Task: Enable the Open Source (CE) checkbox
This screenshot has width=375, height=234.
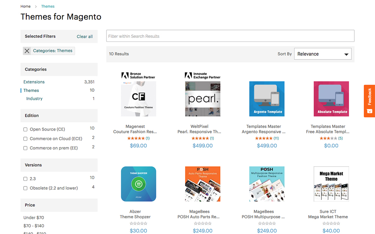Action: pos(25,130)
